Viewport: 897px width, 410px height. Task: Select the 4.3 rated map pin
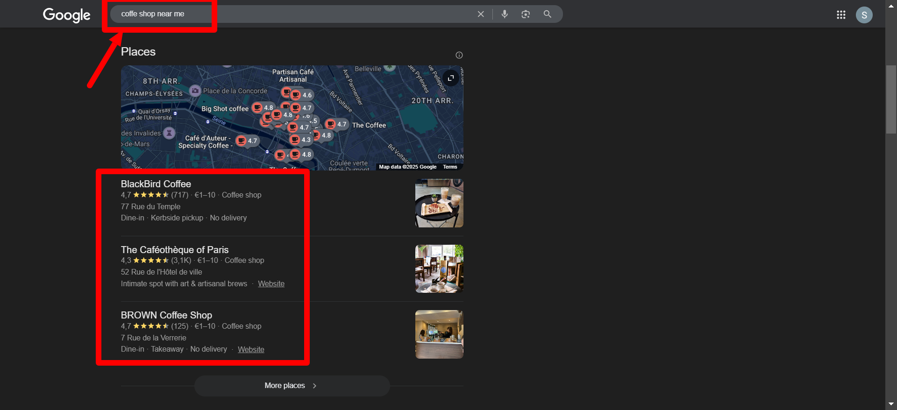click(x=300, y=139)
